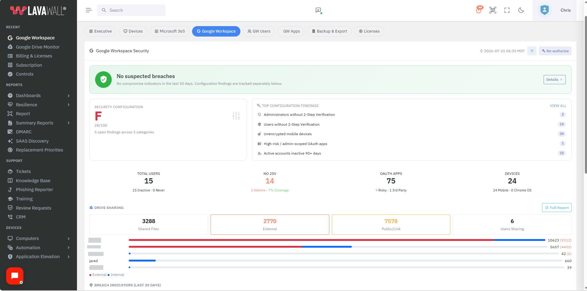Switch to the Devices tab
The image size is (587, 291).
pos(133,31)
